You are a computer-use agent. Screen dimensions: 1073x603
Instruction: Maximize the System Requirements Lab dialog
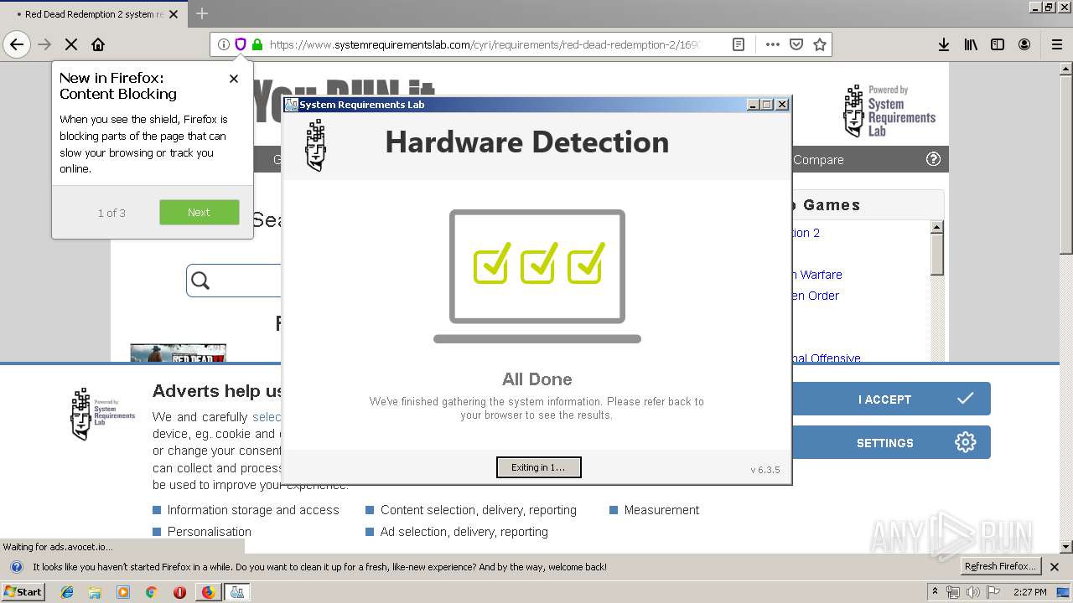[x=767, y=105]
